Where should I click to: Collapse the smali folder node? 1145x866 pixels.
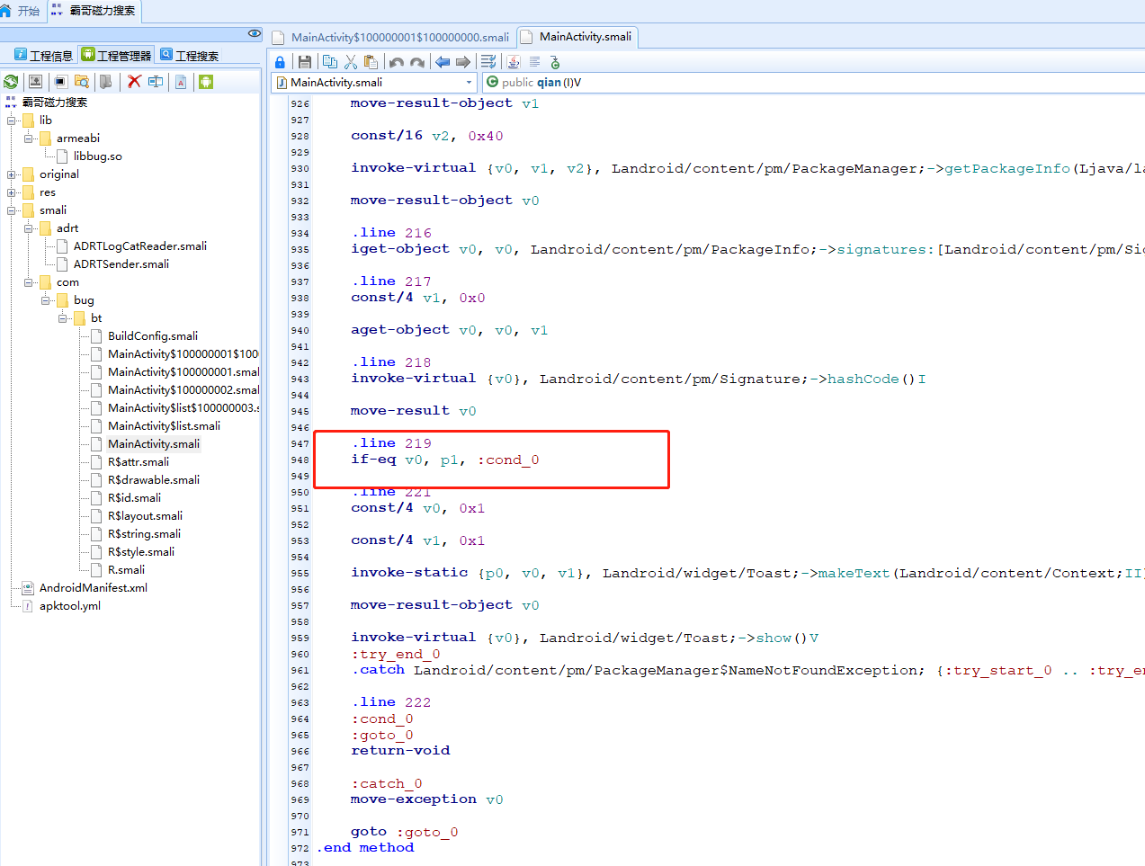click(x=12, y=210)
